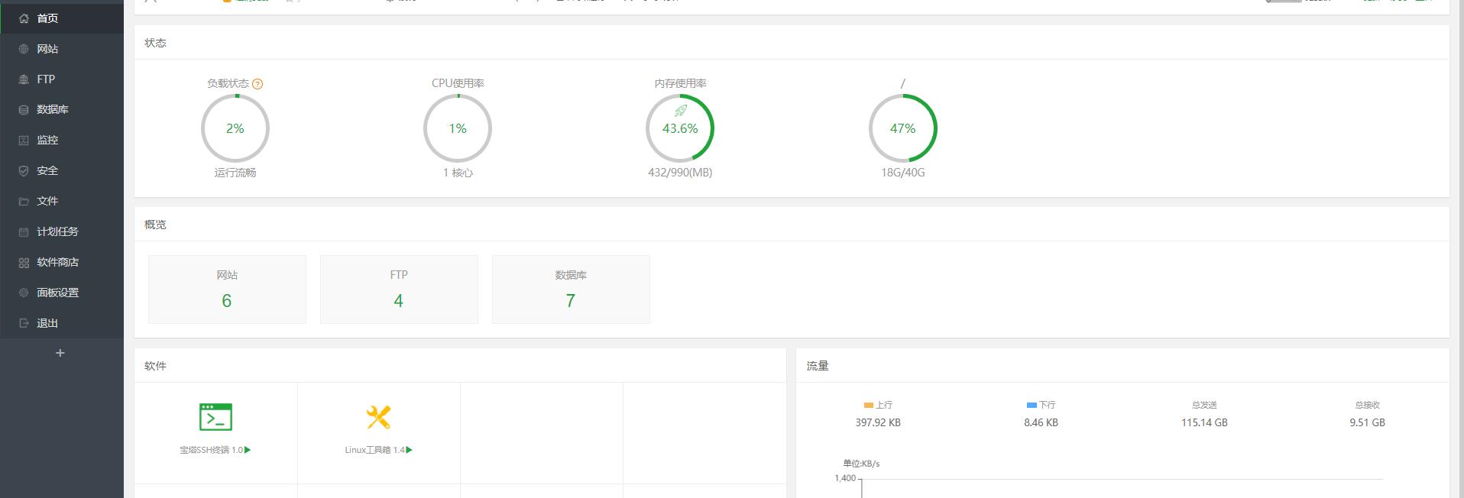Click the 流量 section heading
Viewport: 1464px width, 498px height.
coord(818,366)
